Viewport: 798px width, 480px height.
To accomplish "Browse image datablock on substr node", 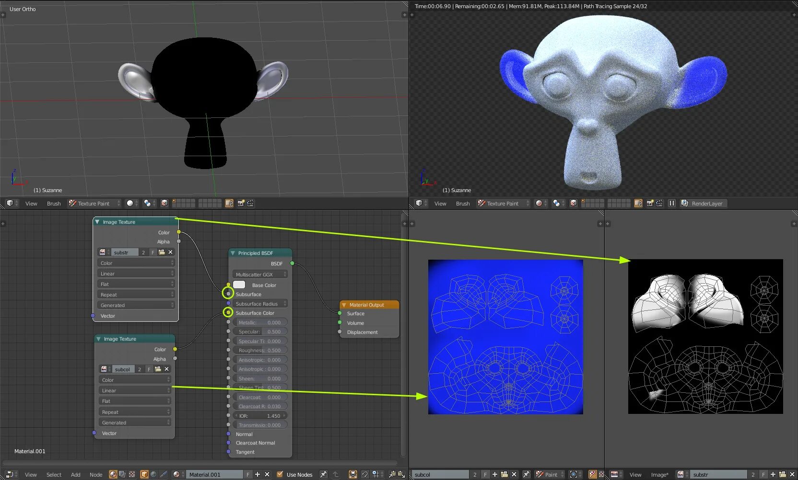I will (x=104, y=252).
